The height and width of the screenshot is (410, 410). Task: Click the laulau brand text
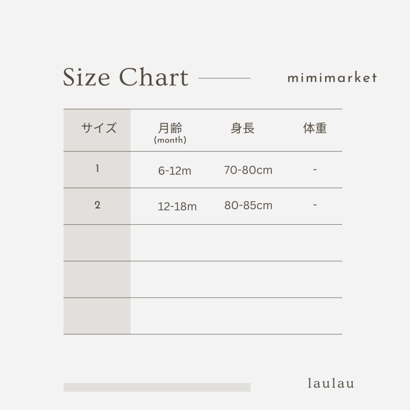(x=331, y=383)
